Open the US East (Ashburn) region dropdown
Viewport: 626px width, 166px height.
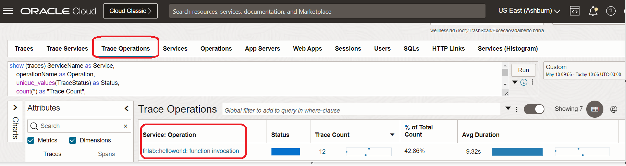pos(529,11)
